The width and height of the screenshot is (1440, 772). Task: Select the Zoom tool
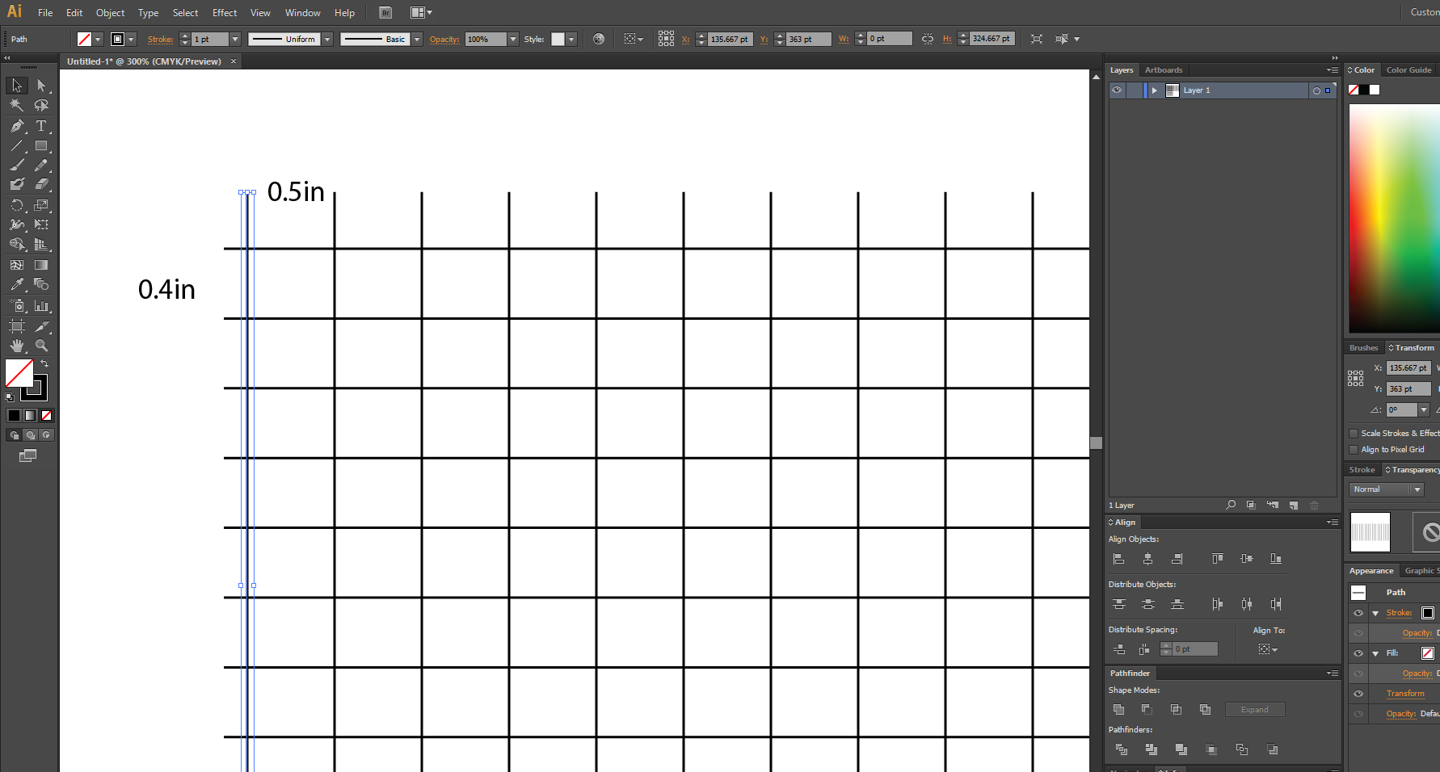coord(41,346)
